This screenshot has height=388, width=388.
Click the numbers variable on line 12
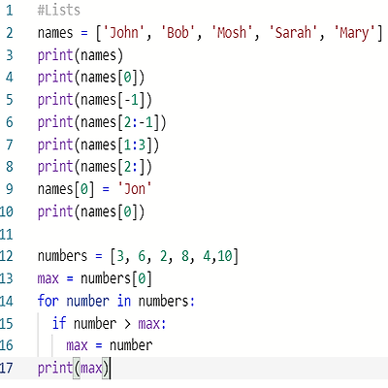62,256
